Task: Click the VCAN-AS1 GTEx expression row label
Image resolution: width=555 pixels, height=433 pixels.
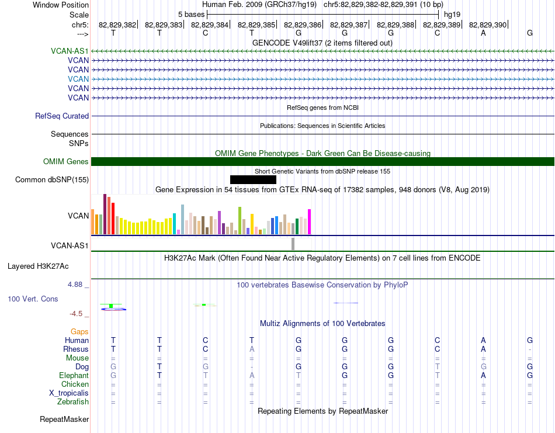Action: [x=70, y=245]
